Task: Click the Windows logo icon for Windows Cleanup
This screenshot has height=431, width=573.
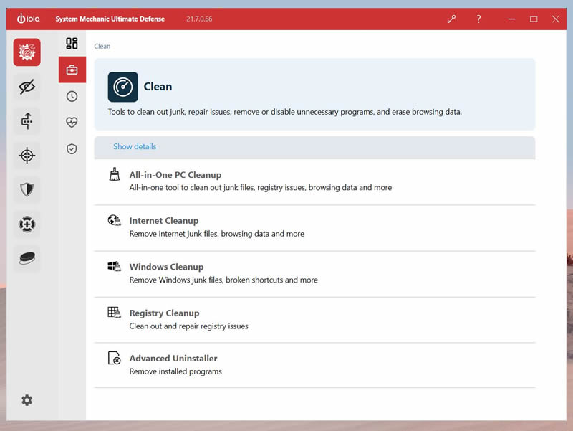Action: coord(114,266)
